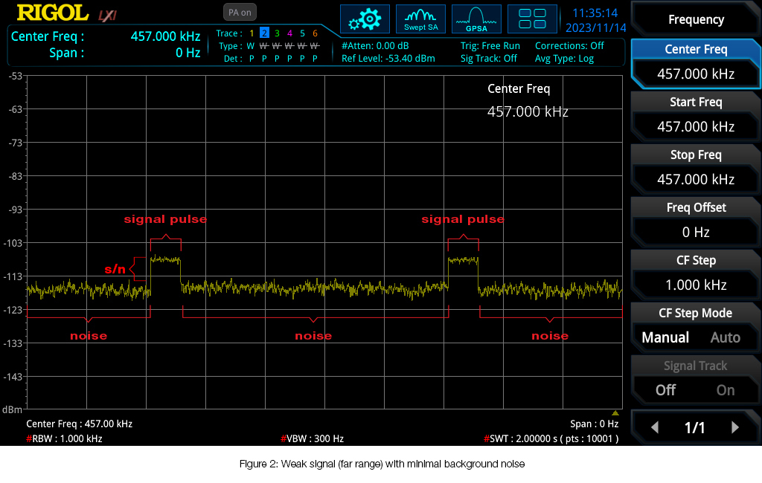Select the yellow trace 1 indicator
762x483 pixels.
point(252,33)
